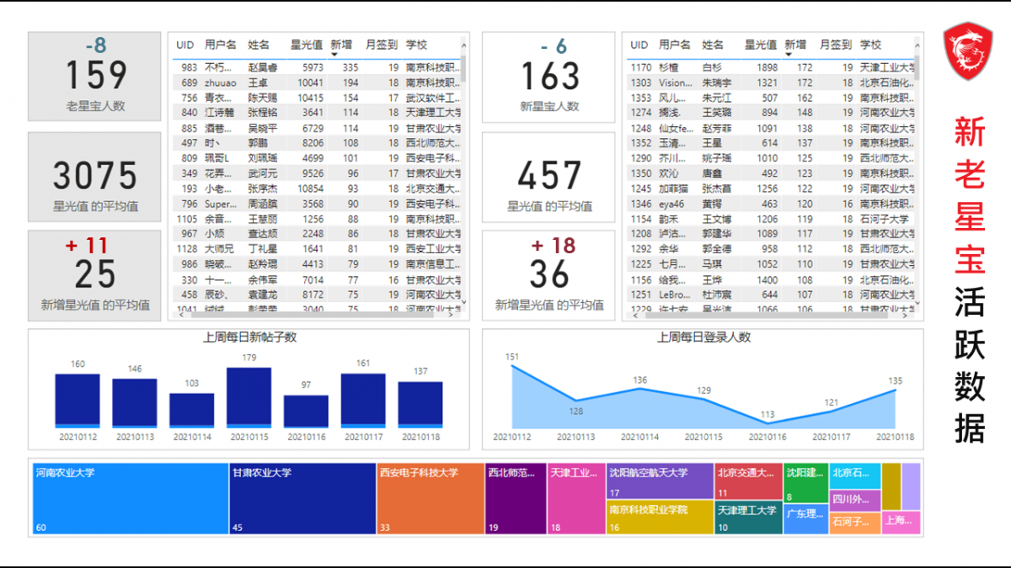1011x568 pixels.
Task: Click the UID header in 新星宝 table
Action: point(639,45)
